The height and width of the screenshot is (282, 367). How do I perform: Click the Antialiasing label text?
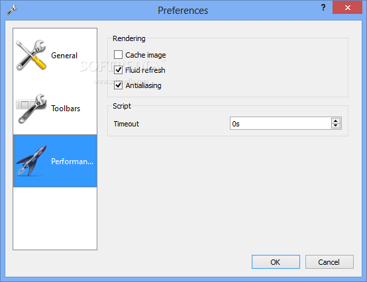click(143, 85)
